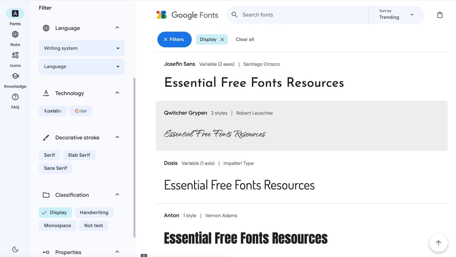Click the back-to-top arrow button
The image size is (456, 257).
pos(438,243)
